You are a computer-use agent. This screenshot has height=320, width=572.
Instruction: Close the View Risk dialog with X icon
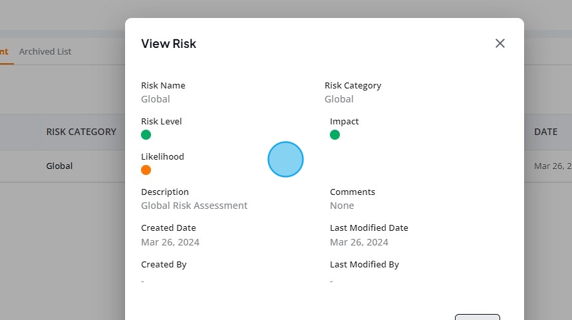tap(500, 43)
